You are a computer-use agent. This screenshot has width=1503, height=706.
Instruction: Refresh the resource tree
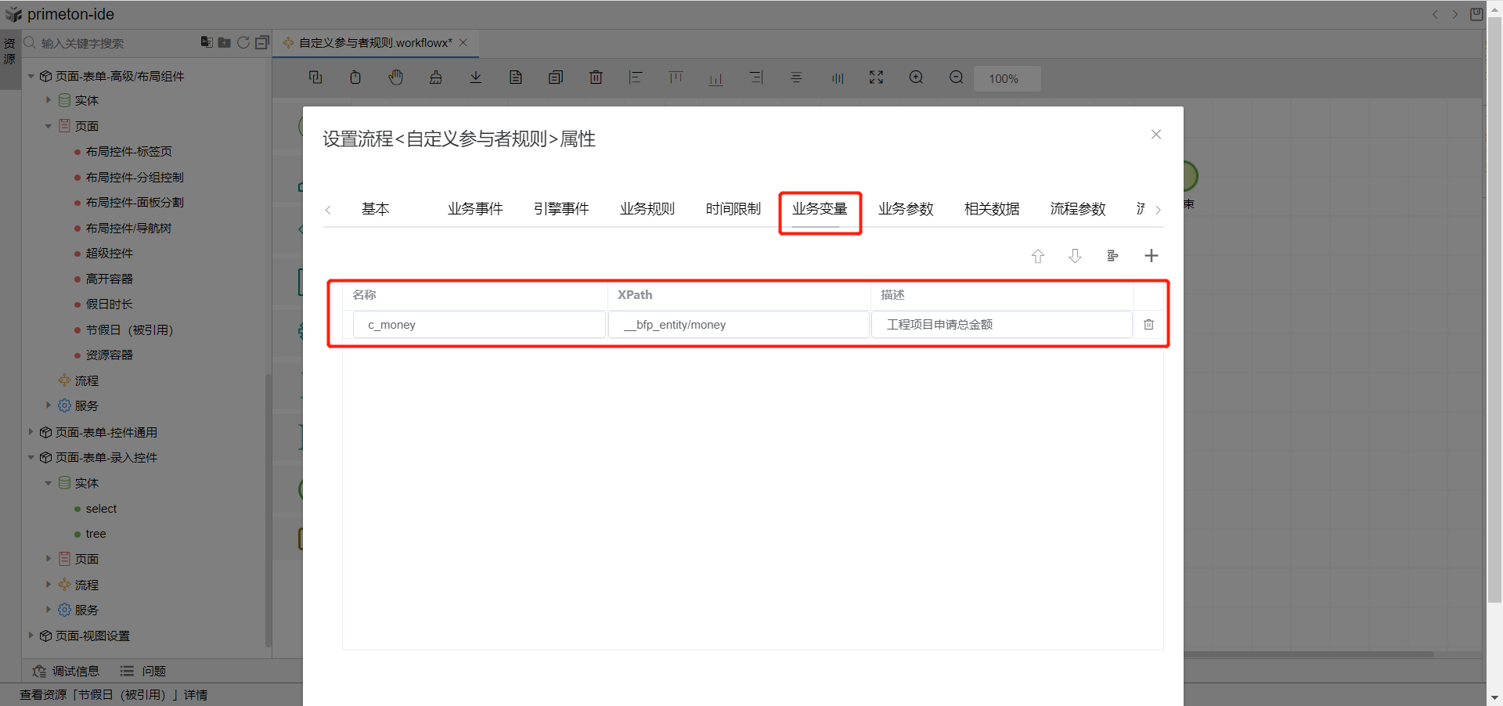coord(243,42)
